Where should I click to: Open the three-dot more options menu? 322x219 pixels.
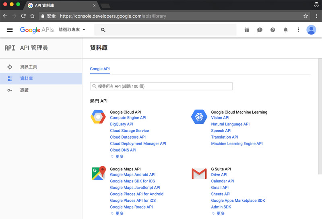tap(298, 30)
